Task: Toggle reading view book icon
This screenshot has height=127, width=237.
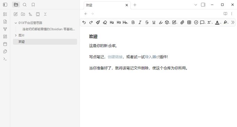Action: [225, 14]
